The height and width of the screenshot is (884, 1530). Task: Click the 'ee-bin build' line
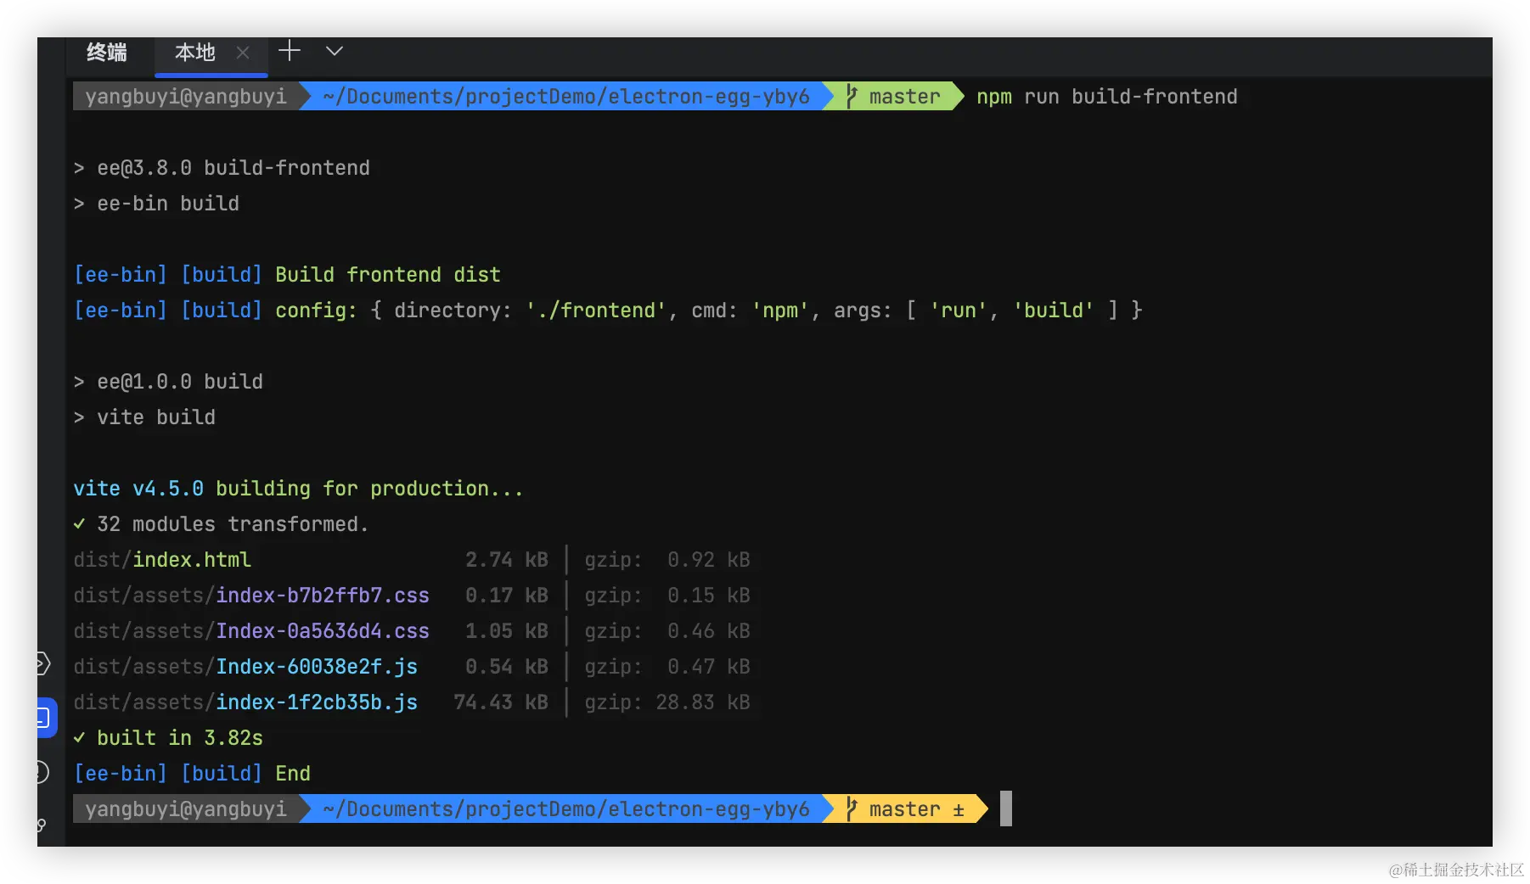point(156,204)
